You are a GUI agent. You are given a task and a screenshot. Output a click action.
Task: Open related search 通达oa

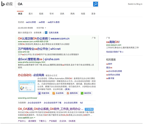click(109, 68)
